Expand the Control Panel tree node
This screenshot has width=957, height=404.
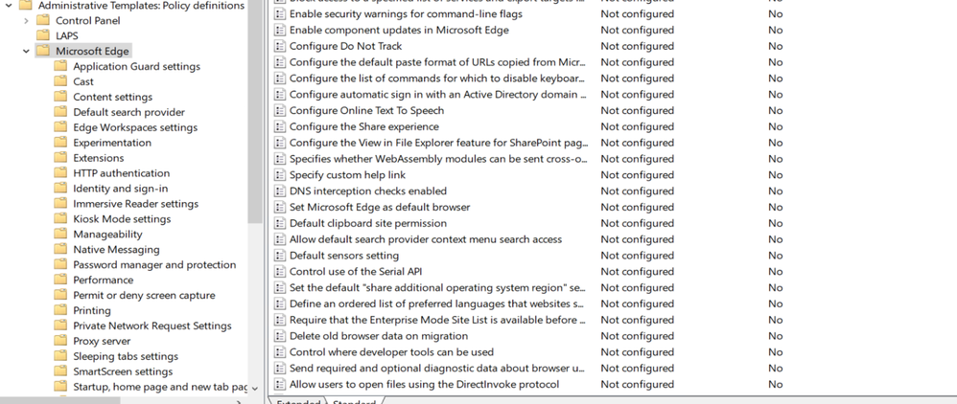(x=27, y=20)
